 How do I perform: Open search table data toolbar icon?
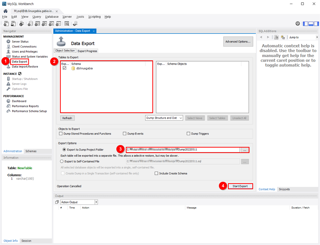point(67,24)
